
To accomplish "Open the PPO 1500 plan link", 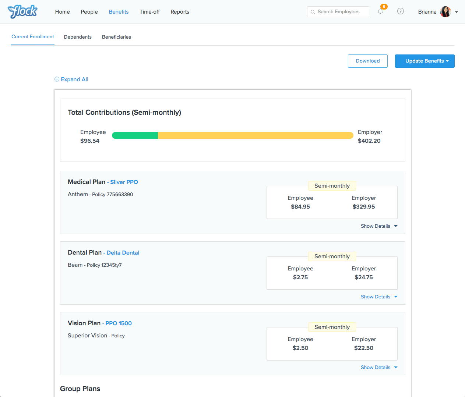I will [x=119, y=323].
